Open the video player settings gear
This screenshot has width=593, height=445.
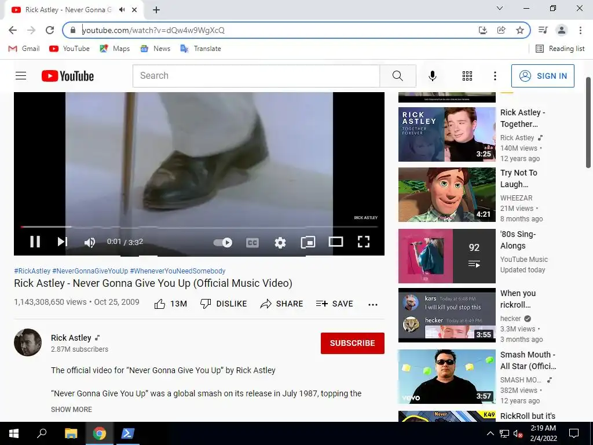coord(280,242)
